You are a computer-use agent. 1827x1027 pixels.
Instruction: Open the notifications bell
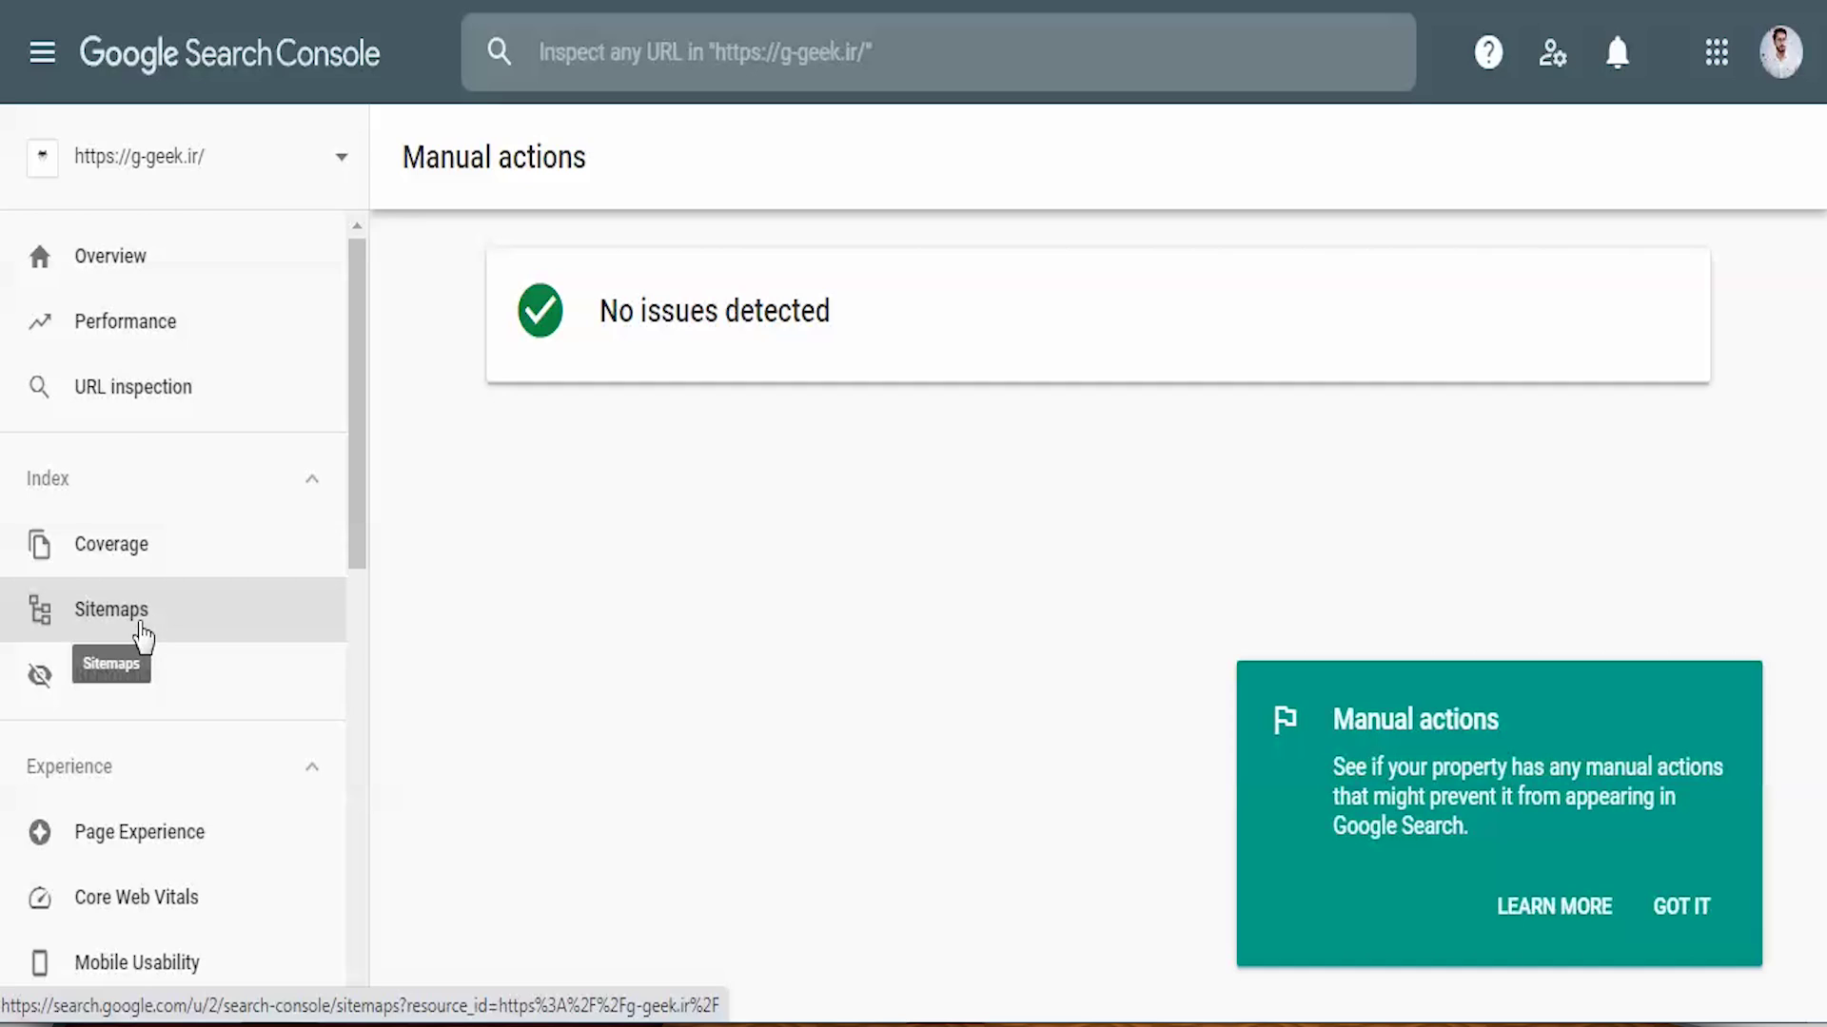tap(1618, 52)
